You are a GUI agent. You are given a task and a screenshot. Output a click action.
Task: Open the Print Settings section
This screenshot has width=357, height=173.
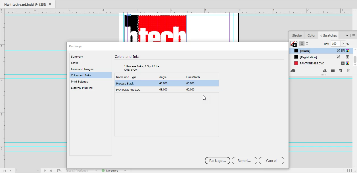pos(91,81)
